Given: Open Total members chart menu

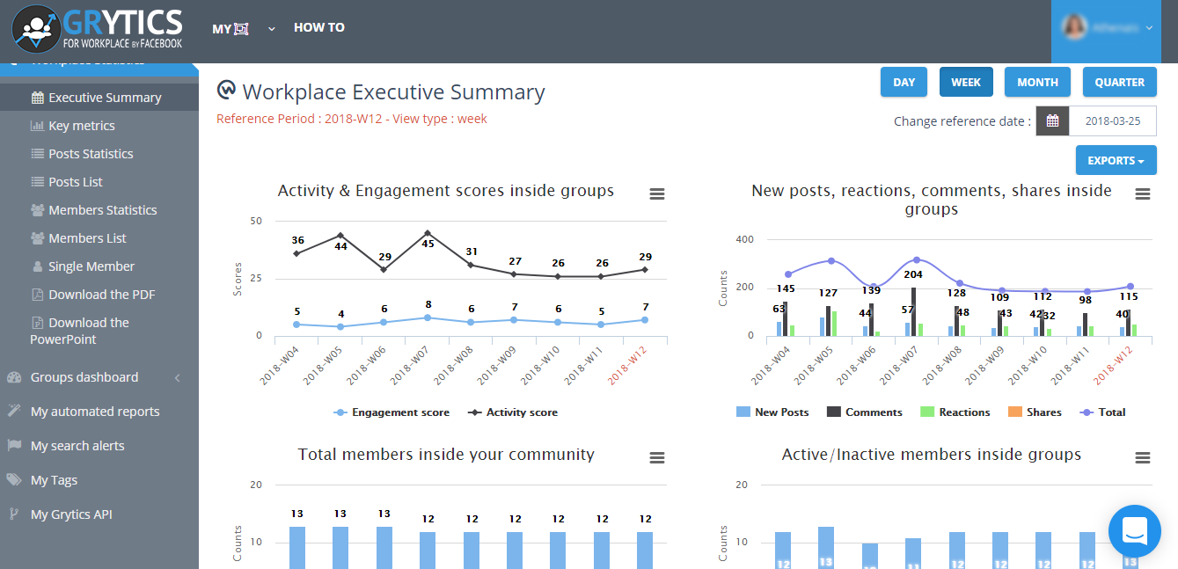Looking at the screenshot, I should (x=657, y=458).
